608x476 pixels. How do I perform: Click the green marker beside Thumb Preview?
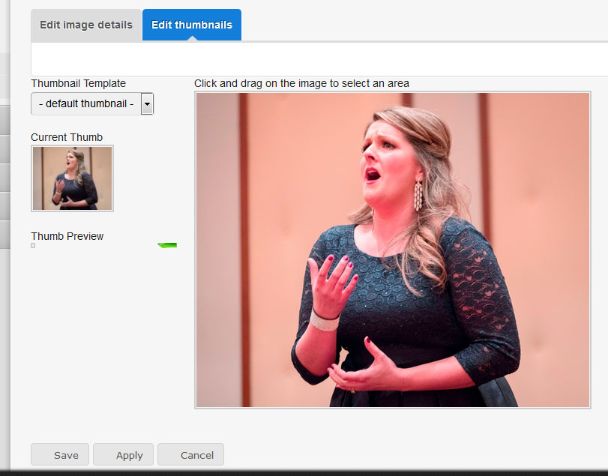point(167,244)
